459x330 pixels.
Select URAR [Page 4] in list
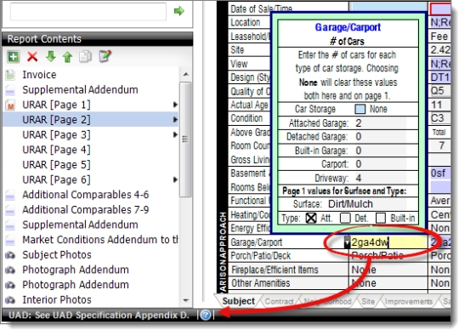[x=56, y=150]
